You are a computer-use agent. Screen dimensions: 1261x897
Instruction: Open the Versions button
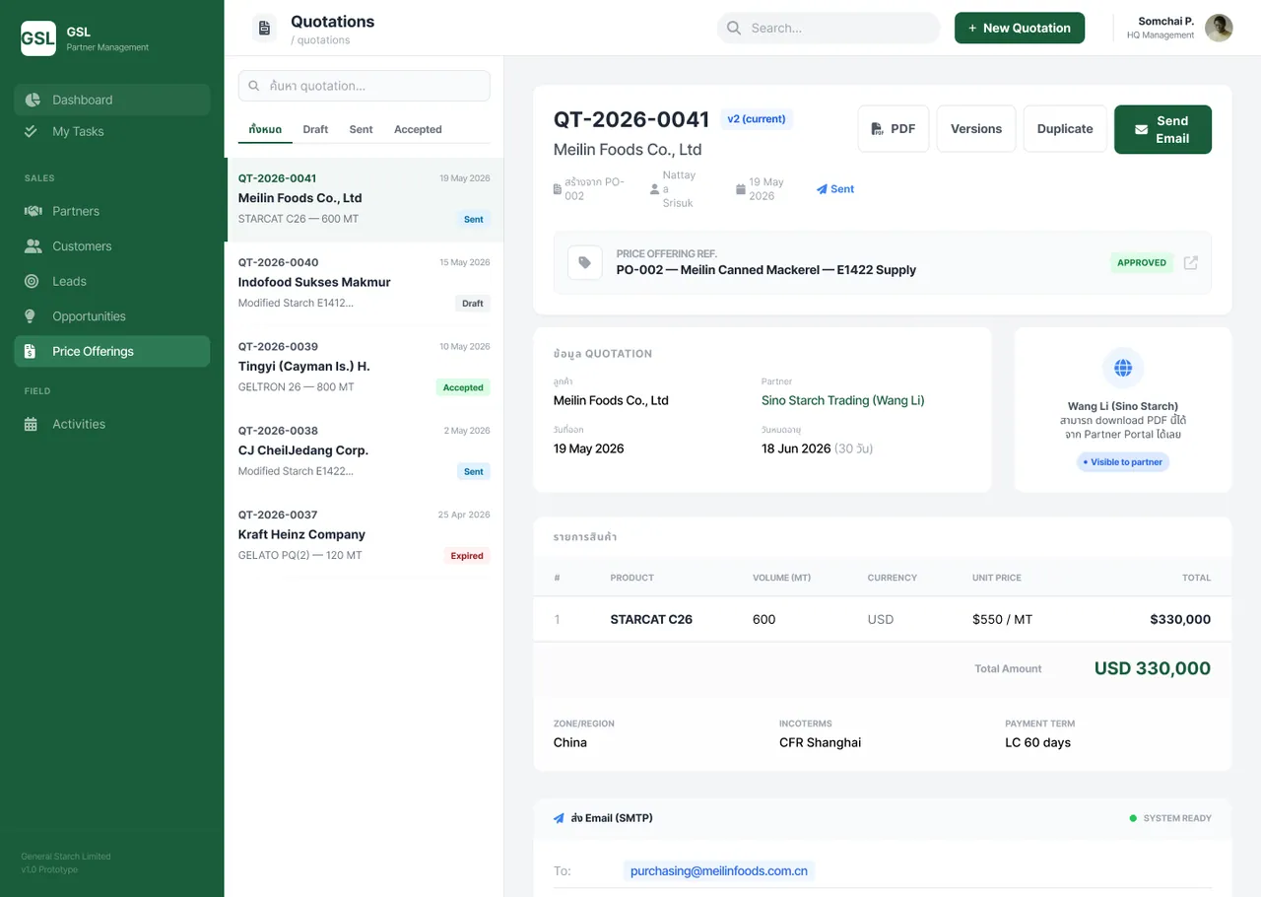point(976,129)
